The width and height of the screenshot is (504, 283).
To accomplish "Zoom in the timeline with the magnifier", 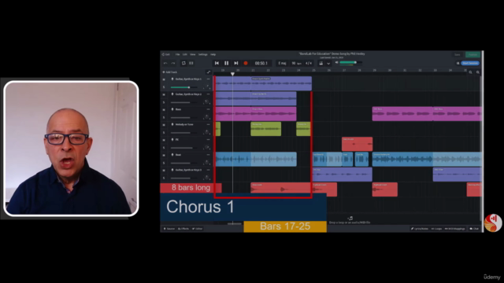I will [x=478, y=72].
